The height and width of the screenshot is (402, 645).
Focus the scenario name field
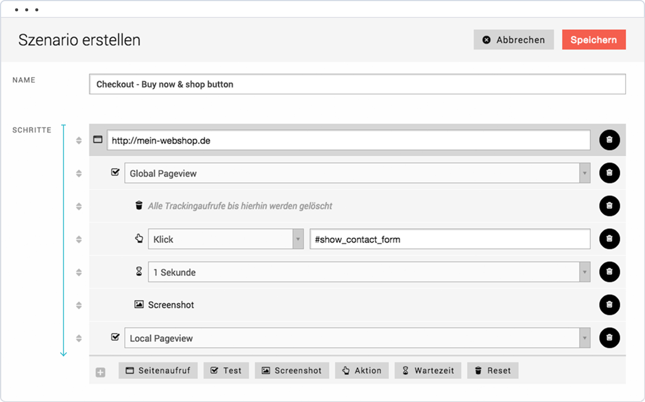(358, 84)
